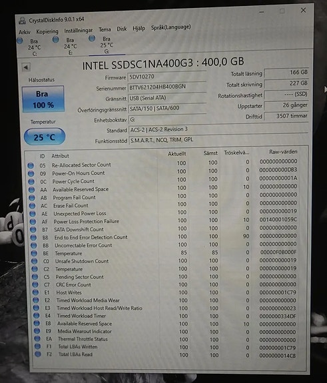
Task: Click status icon of row BE Temperature
Action: [34, 254]
